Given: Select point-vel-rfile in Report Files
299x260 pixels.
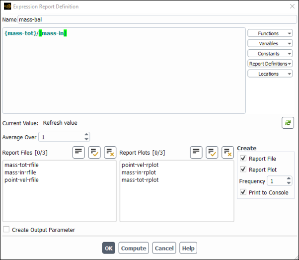Looking at the screenshot, I should pyautogui.click(x=21, y=179).
